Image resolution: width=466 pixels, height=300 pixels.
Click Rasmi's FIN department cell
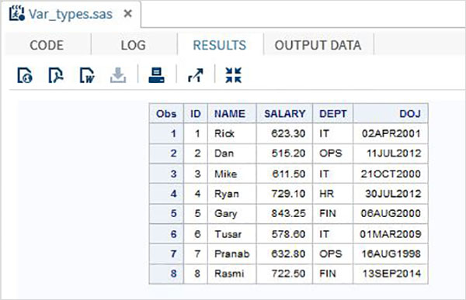point(333,274)
